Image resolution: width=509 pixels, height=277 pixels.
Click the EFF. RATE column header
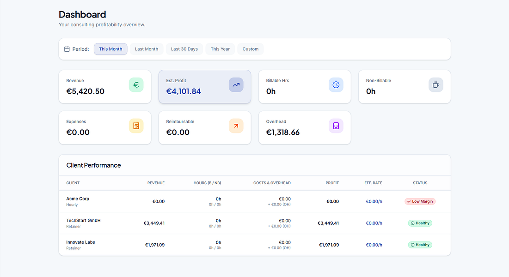(x=373, y=183)
